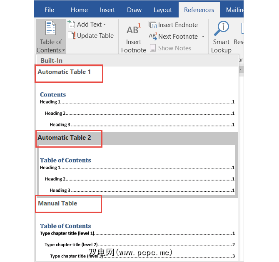Select Insert Endnote text

(x=178, y=25)
